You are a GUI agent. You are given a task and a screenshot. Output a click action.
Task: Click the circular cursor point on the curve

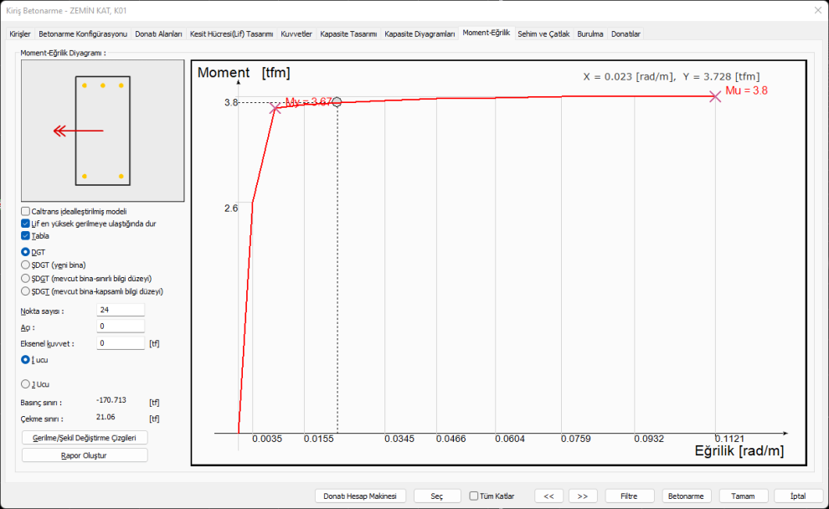click(337, 102)
